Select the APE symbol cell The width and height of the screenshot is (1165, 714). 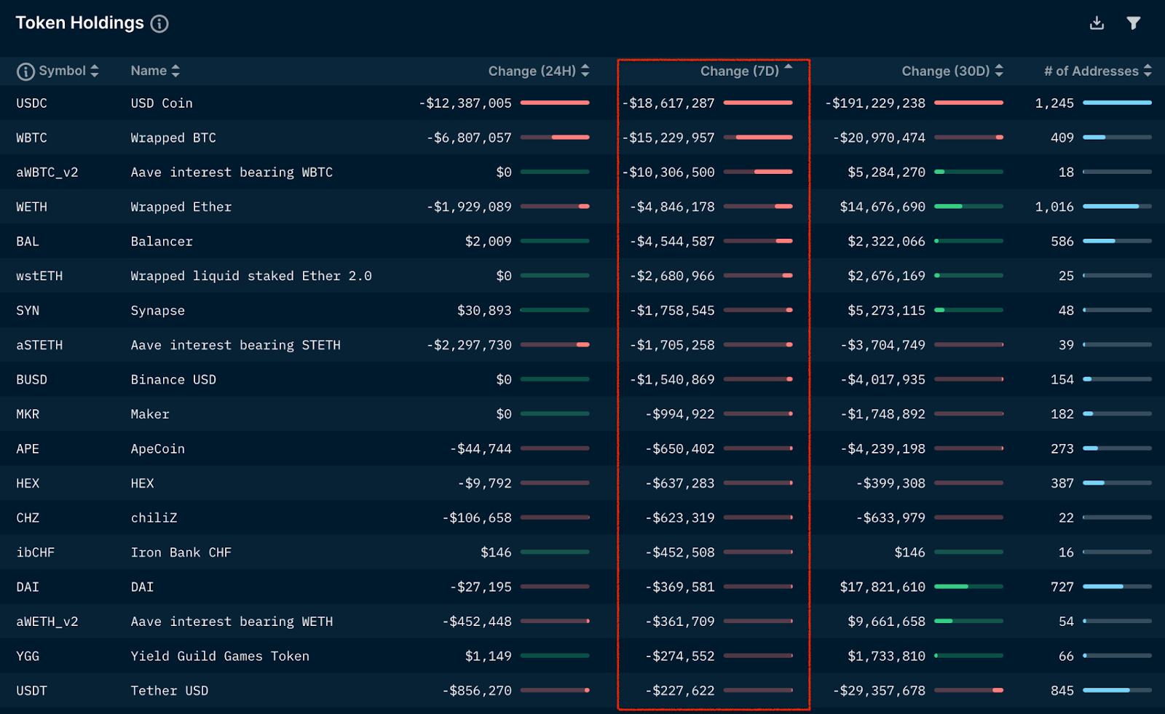(x=28, y=449)
